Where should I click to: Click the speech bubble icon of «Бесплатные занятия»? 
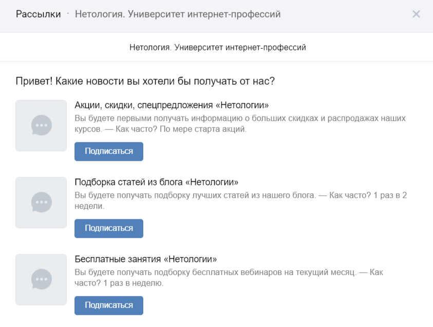41,279
